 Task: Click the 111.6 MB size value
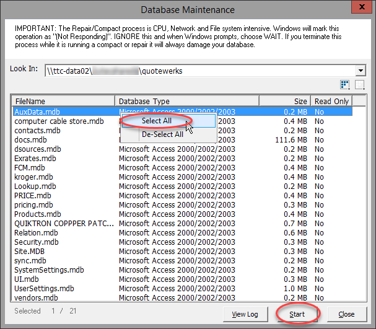coord(291,140)
